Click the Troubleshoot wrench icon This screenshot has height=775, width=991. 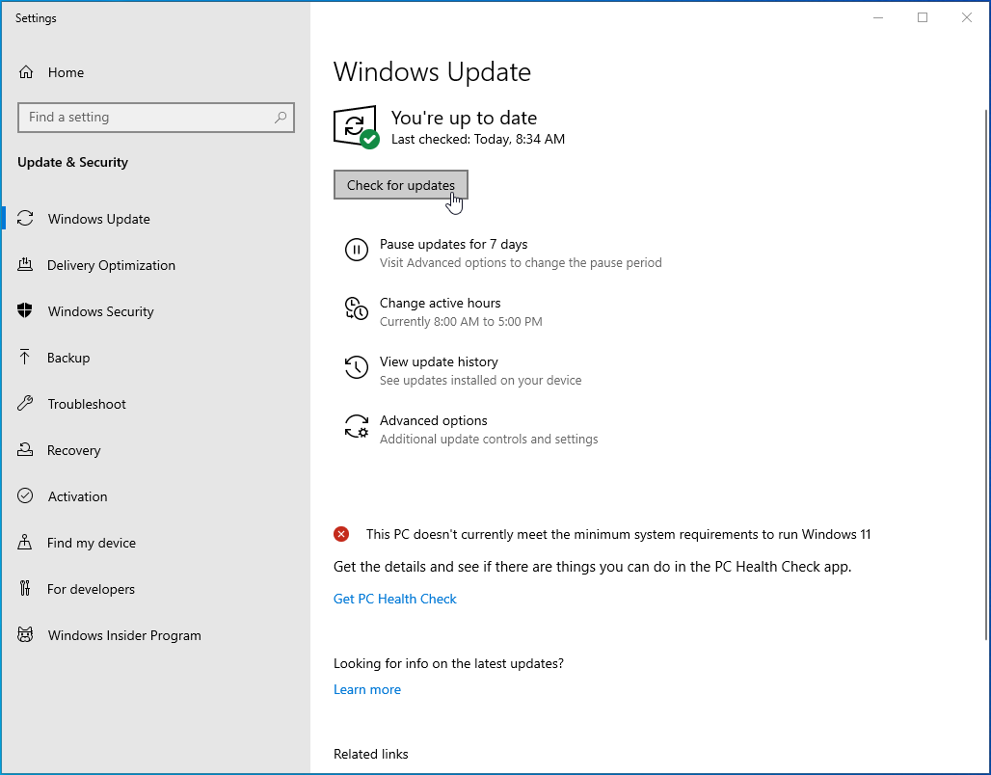pyautogui.click(x=25, y=403)
